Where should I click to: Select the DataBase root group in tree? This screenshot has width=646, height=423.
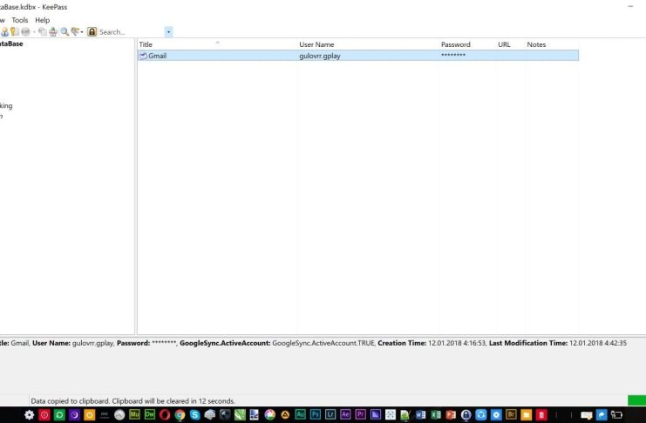coord(11,44)
